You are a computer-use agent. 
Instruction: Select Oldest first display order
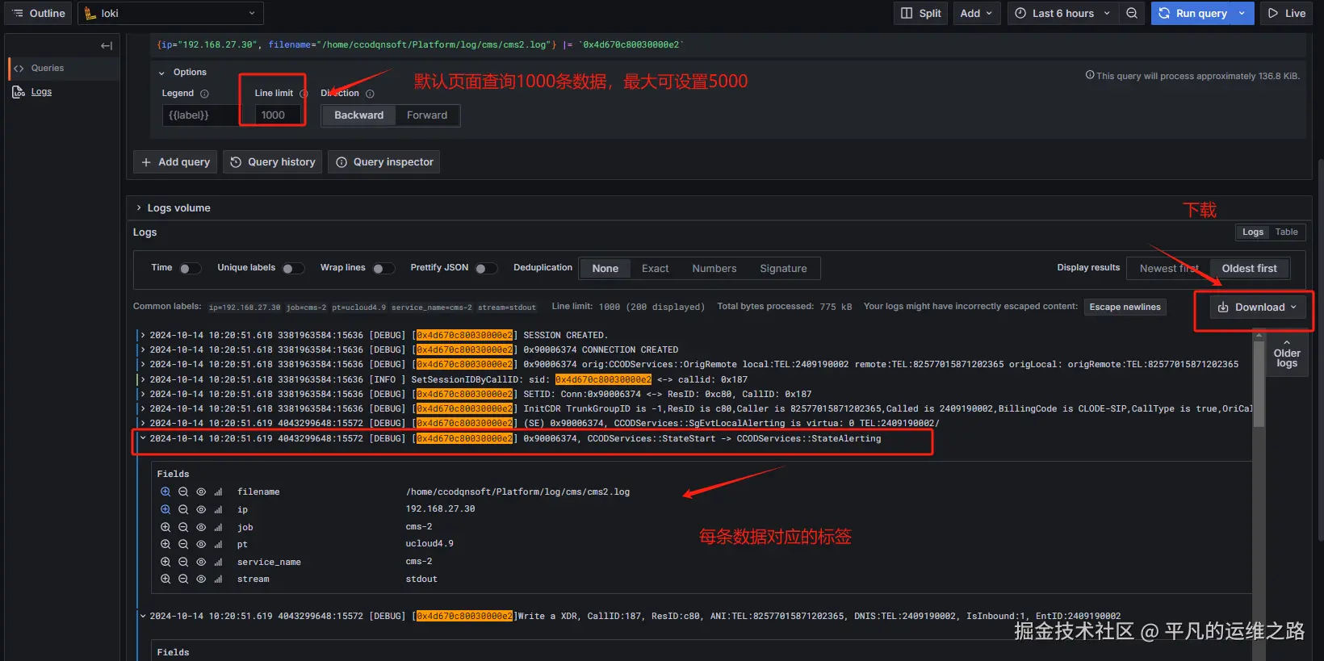[1249, 269]
